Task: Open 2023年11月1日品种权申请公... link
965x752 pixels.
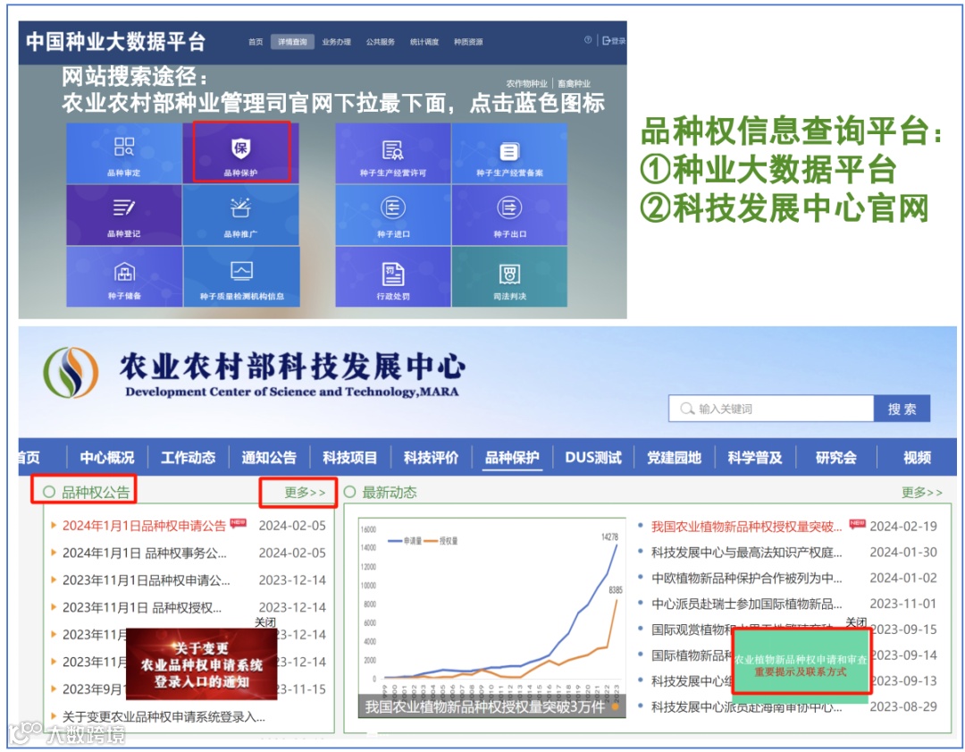Action: (146, 580)
